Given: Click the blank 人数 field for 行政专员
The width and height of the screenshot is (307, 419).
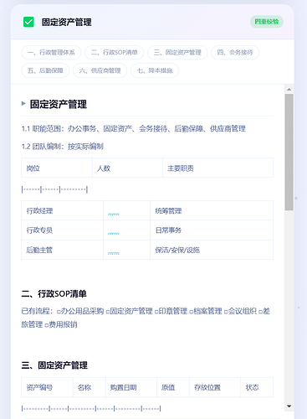Looking at the screenshot, I should tap(126, 230).
